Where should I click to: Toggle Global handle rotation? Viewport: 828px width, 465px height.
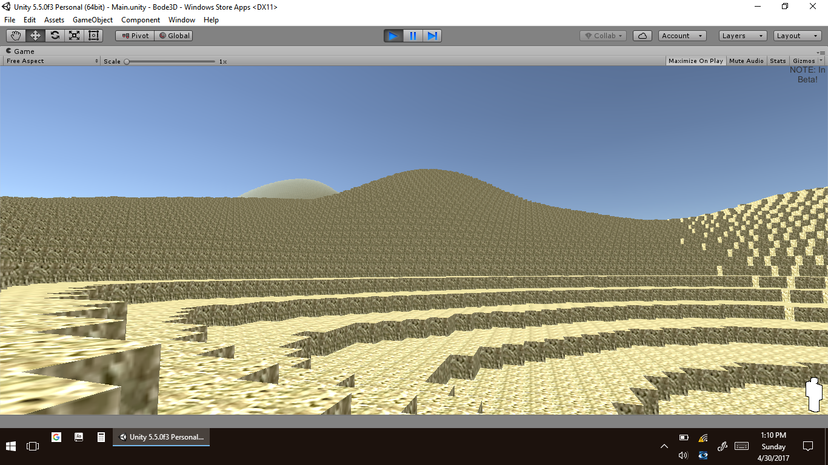(x=174, y=36)
